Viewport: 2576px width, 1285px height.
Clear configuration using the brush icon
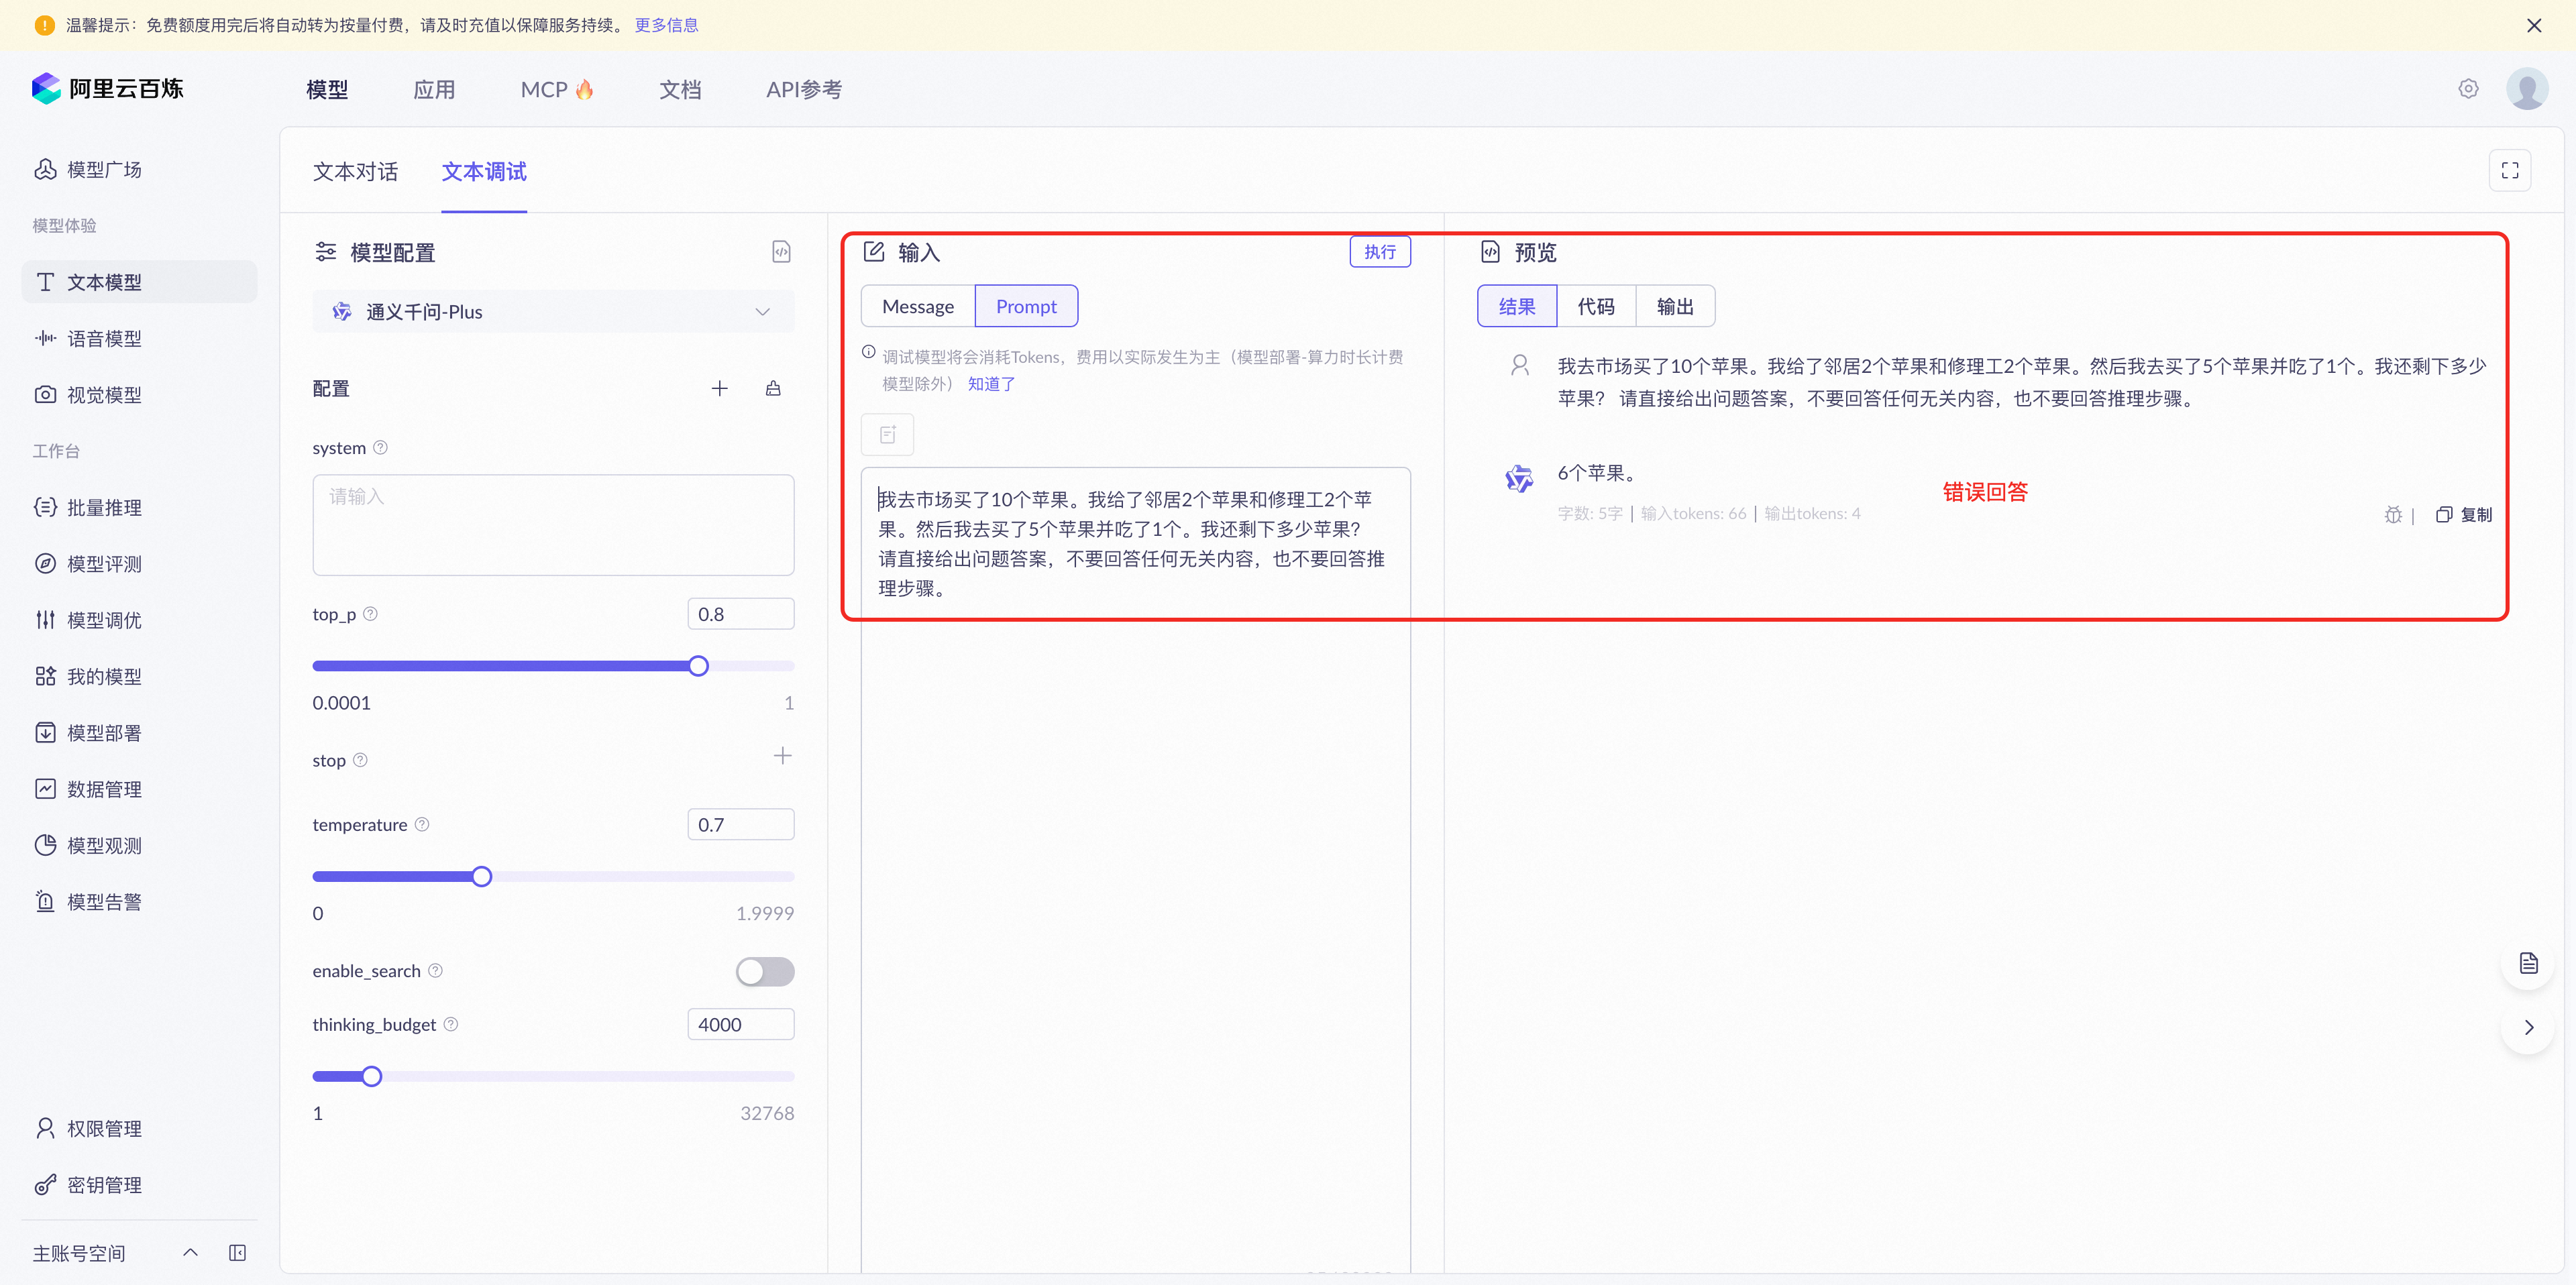coord(772,388)
